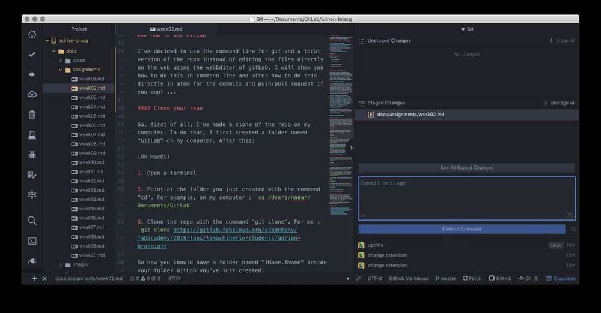Click the master branch indicator in status bar
This screenshot has width=601, height=313.
coord(445,279)
